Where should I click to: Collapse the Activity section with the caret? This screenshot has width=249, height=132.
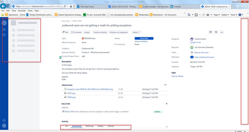[x=167, y=127]
